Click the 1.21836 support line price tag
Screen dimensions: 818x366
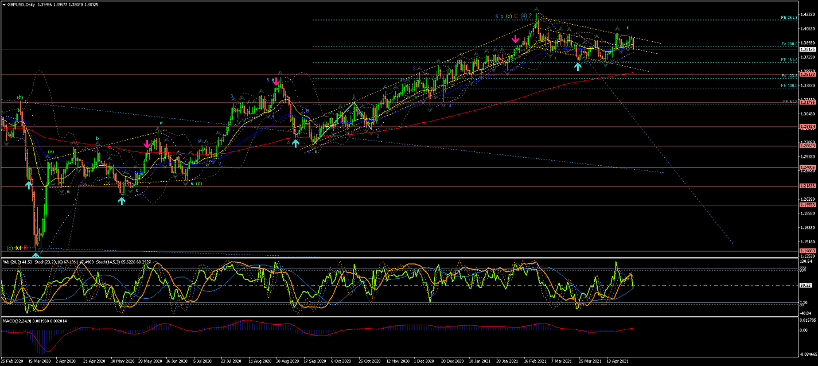pos(808,186)
